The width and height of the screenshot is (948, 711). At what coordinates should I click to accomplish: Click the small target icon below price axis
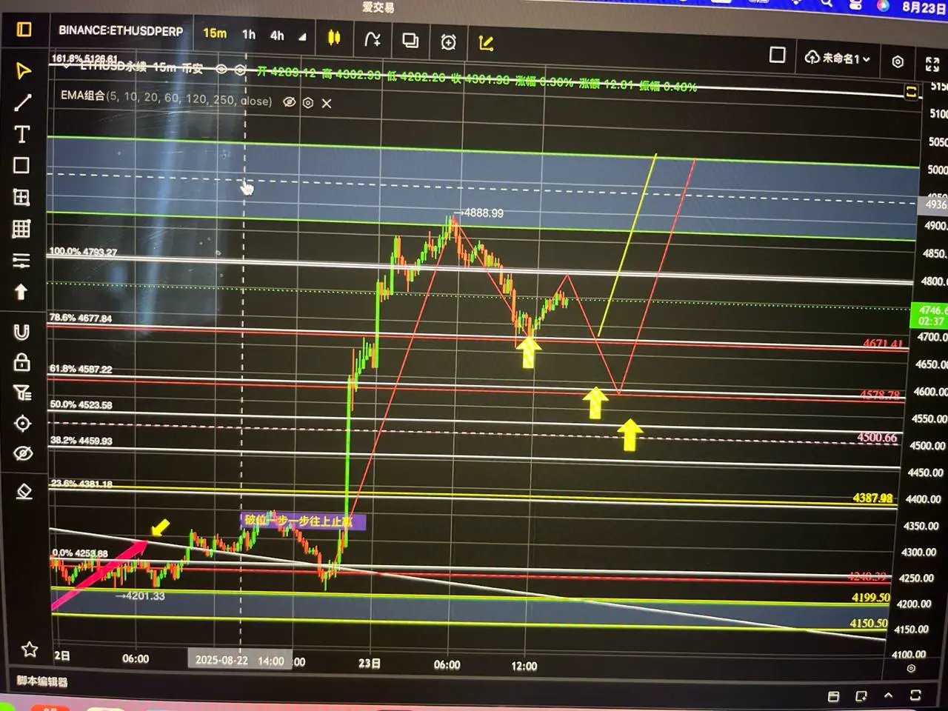[x=911, y=668]
